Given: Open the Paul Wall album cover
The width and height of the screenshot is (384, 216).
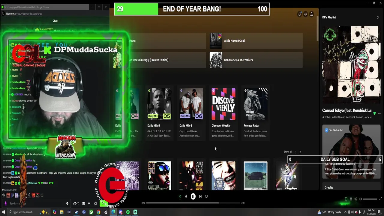Looking at the screenshot, I should click(223, 176).
